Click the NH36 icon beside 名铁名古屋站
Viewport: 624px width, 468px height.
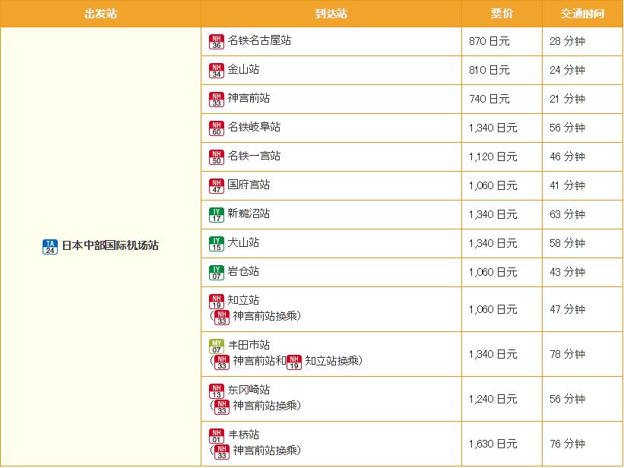click(217, 41)
